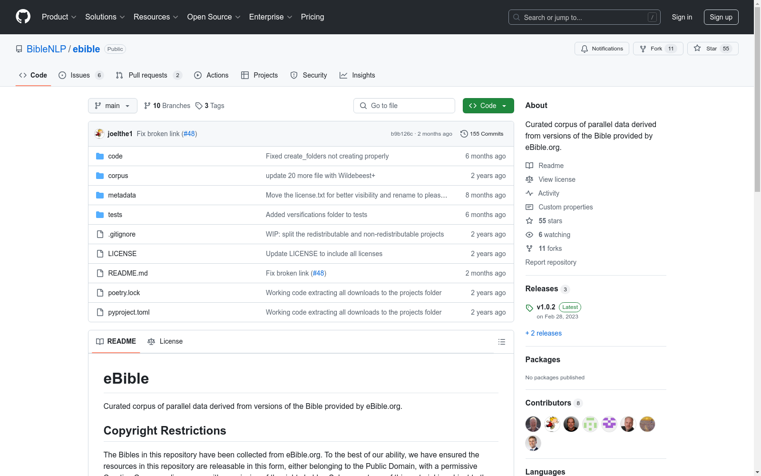Click the .gitignore file icon
This screenshot has height=476, width=761.
point(100,234)
